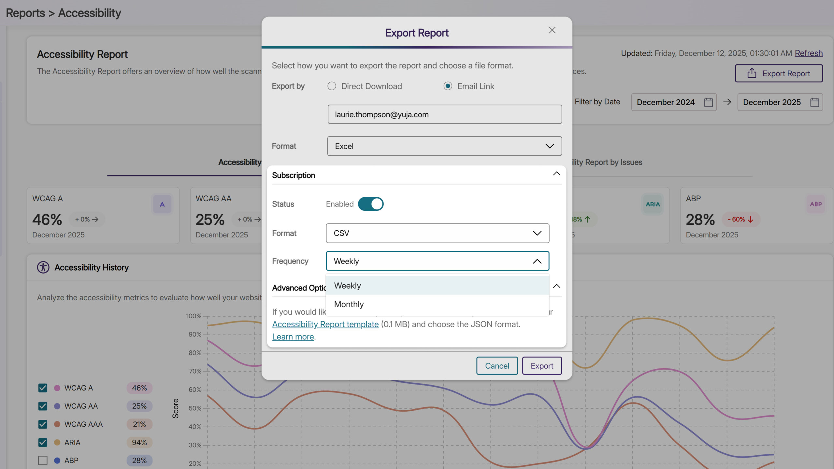Close the Export Report dialog
Screen dimensions: 834x469
point(552,30)
